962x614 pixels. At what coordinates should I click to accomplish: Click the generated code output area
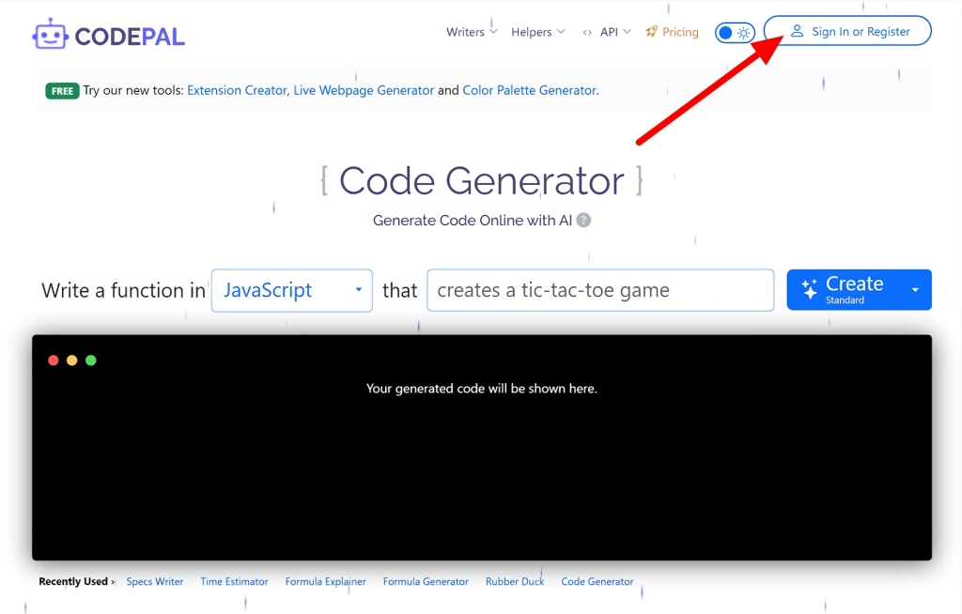pyautogui.click(x=482, y=447)
